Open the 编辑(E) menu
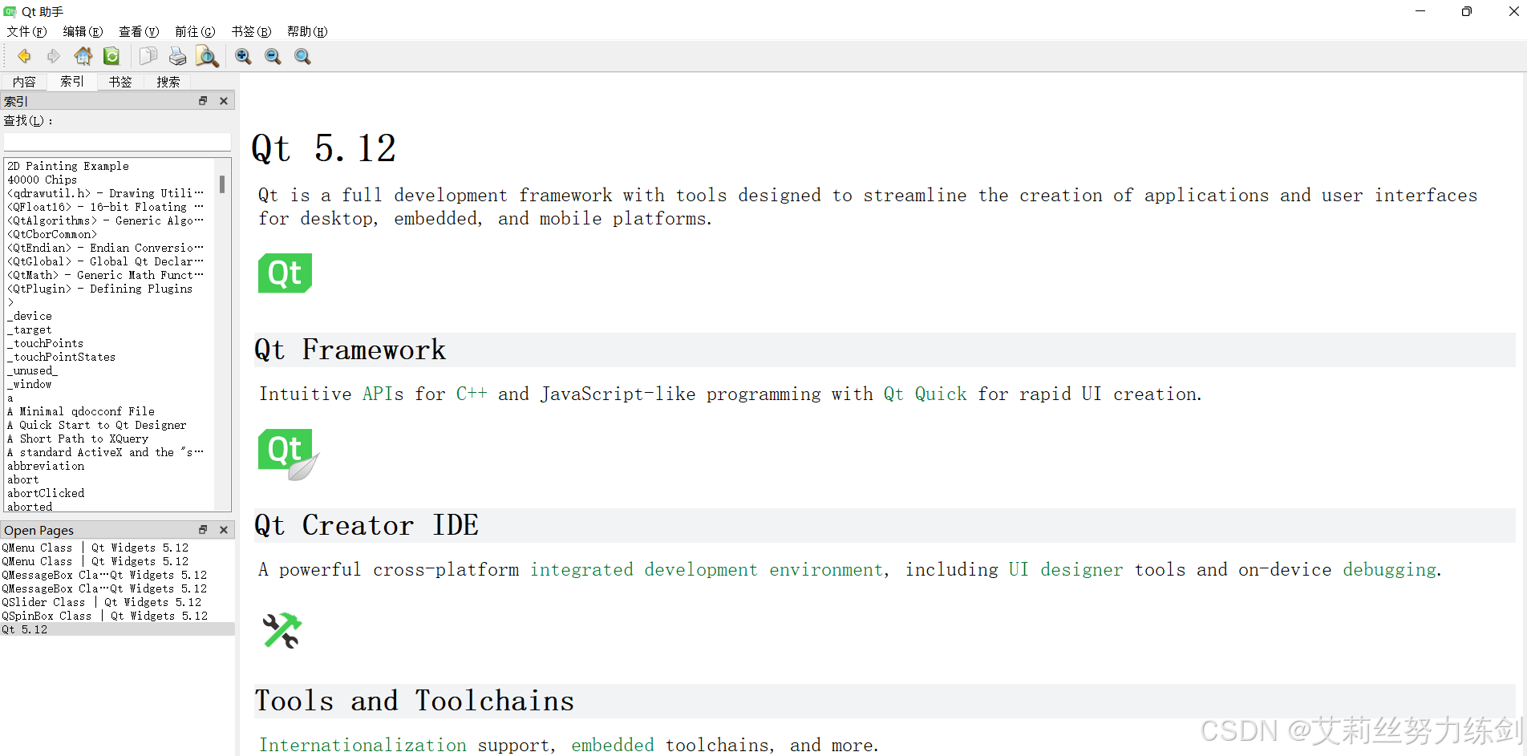Screen dimensions: 1527x756 point(83,31)
